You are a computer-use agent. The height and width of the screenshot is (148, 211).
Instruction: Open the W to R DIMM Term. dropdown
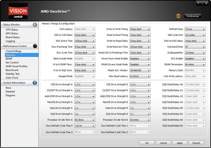tap(85, 64)
